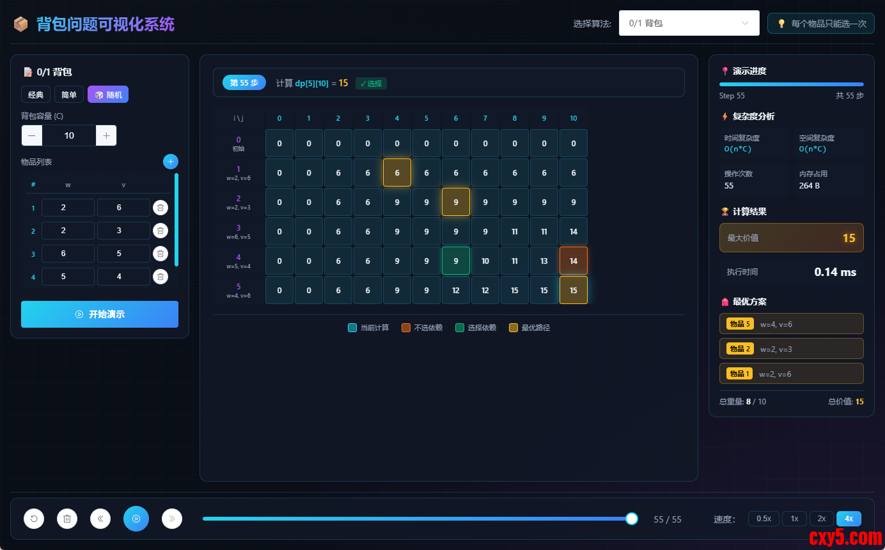Click the weight field of item 2
Image resolution: width=885 pixels, height=550 pixels.
pyautogui.click(x=68, y=231)
